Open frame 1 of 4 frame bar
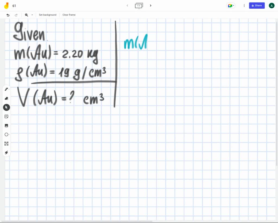Viewport: 278px width, 223px height. pyautogui.click(x=139, y=5)
